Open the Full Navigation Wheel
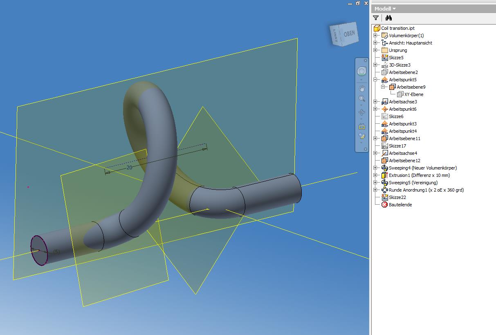Viewport: 496px width, 335px height. click(x=362, y=71)
